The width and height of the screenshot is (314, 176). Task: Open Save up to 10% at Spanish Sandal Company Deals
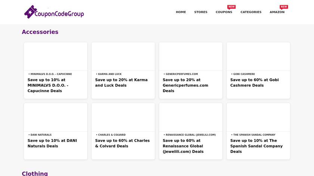(256, 146)
